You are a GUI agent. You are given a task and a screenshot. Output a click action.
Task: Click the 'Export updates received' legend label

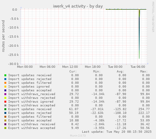[x=30, y=109]
